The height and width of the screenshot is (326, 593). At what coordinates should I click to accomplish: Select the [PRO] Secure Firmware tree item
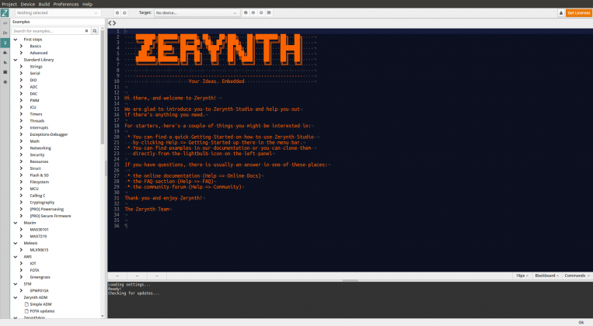click(x=51, y=216)
